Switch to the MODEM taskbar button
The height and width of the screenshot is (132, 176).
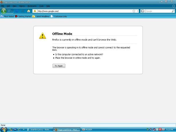[x=87, y=130]
